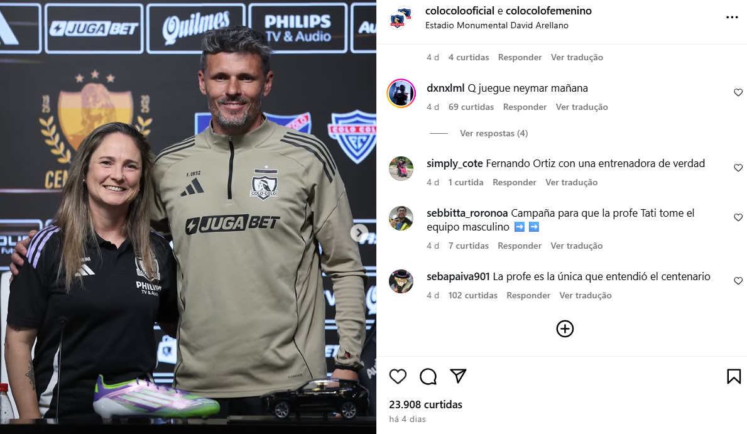Viewport: 747px width, 434px height.
Task: Load more comments with plus circle
Action: (565, 328)
